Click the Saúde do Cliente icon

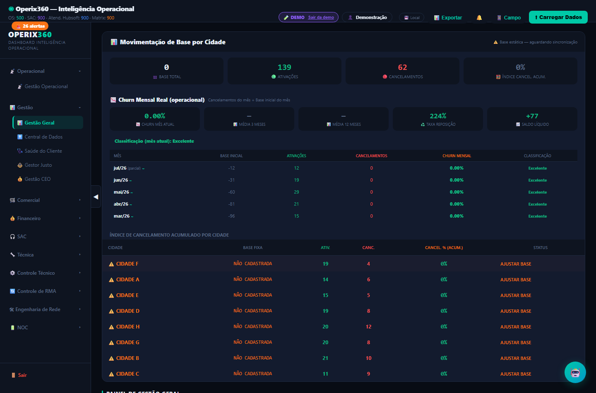tap(20, 151)
